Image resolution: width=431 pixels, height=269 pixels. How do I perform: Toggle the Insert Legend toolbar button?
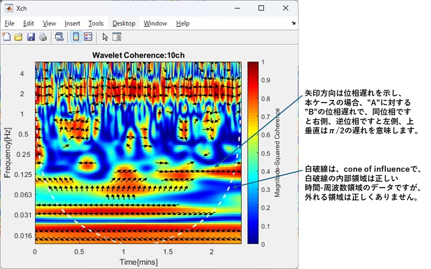click(x=88, y=37)
